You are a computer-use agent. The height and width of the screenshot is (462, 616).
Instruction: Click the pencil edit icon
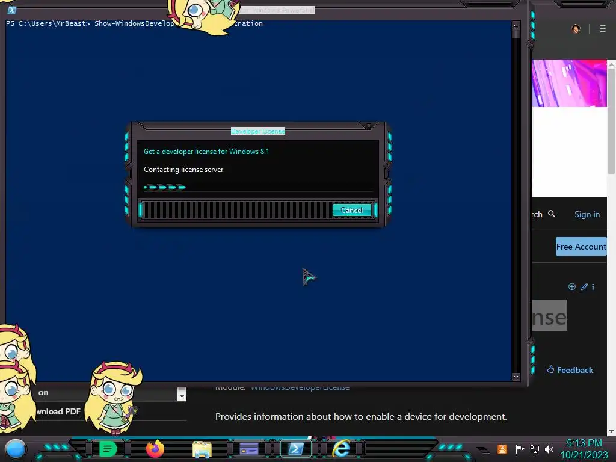584,287
